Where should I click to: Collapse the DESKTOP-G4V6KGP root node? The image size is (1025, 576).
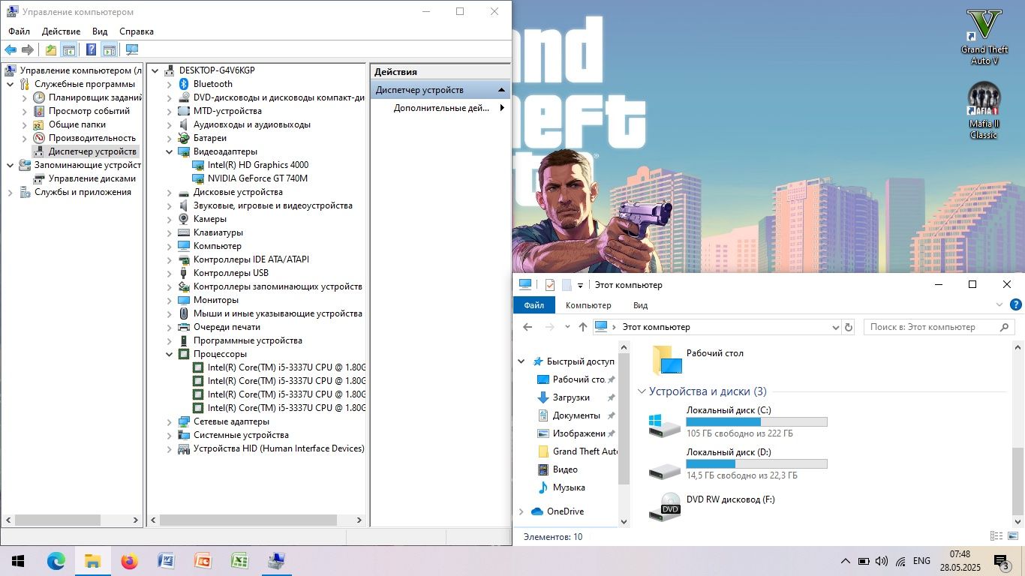[155, 70]
